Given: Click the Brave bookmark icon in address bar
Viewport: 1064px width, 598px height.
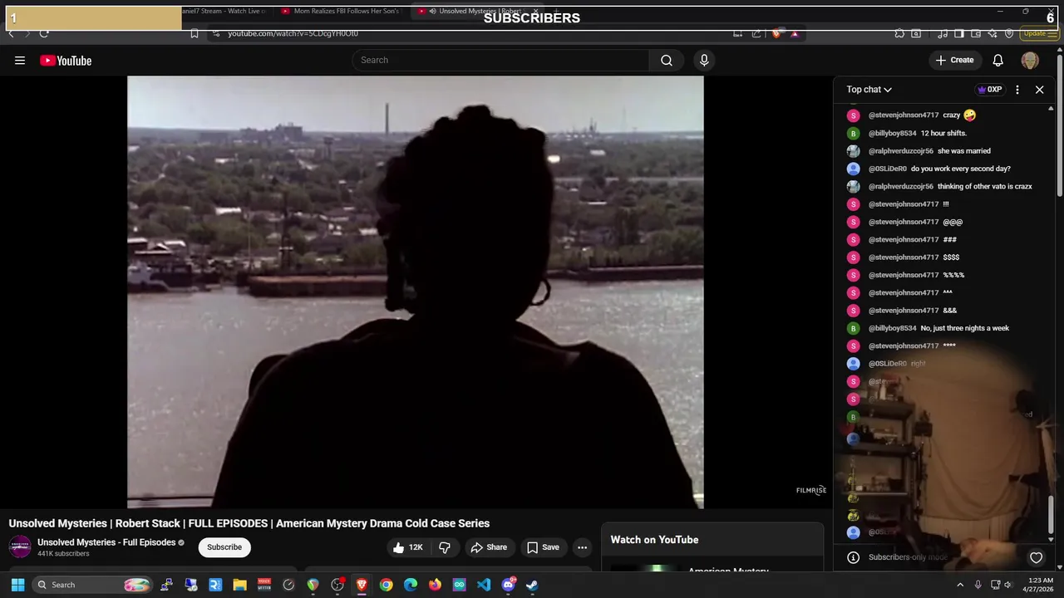Looking at the screenshot, I should [x=195, y=33].
